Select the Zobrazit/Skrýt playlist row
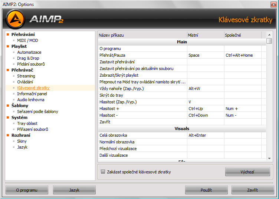Image resolution: width=279 pixels, height=199 pixels. coord(182,75)
